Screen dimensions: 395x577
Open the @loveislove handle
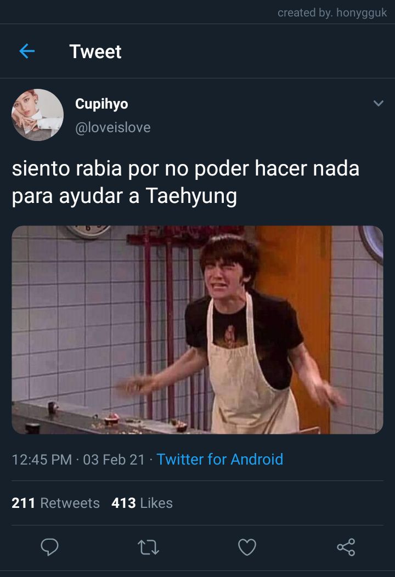(113, 127)
